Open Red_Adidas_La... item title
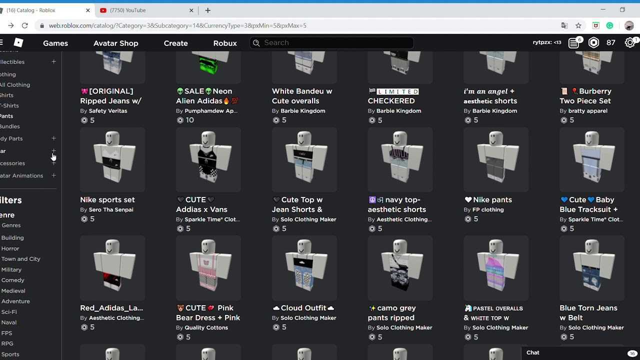The height and width of the screenshot is (360, 640). click(x=111, y=308)
